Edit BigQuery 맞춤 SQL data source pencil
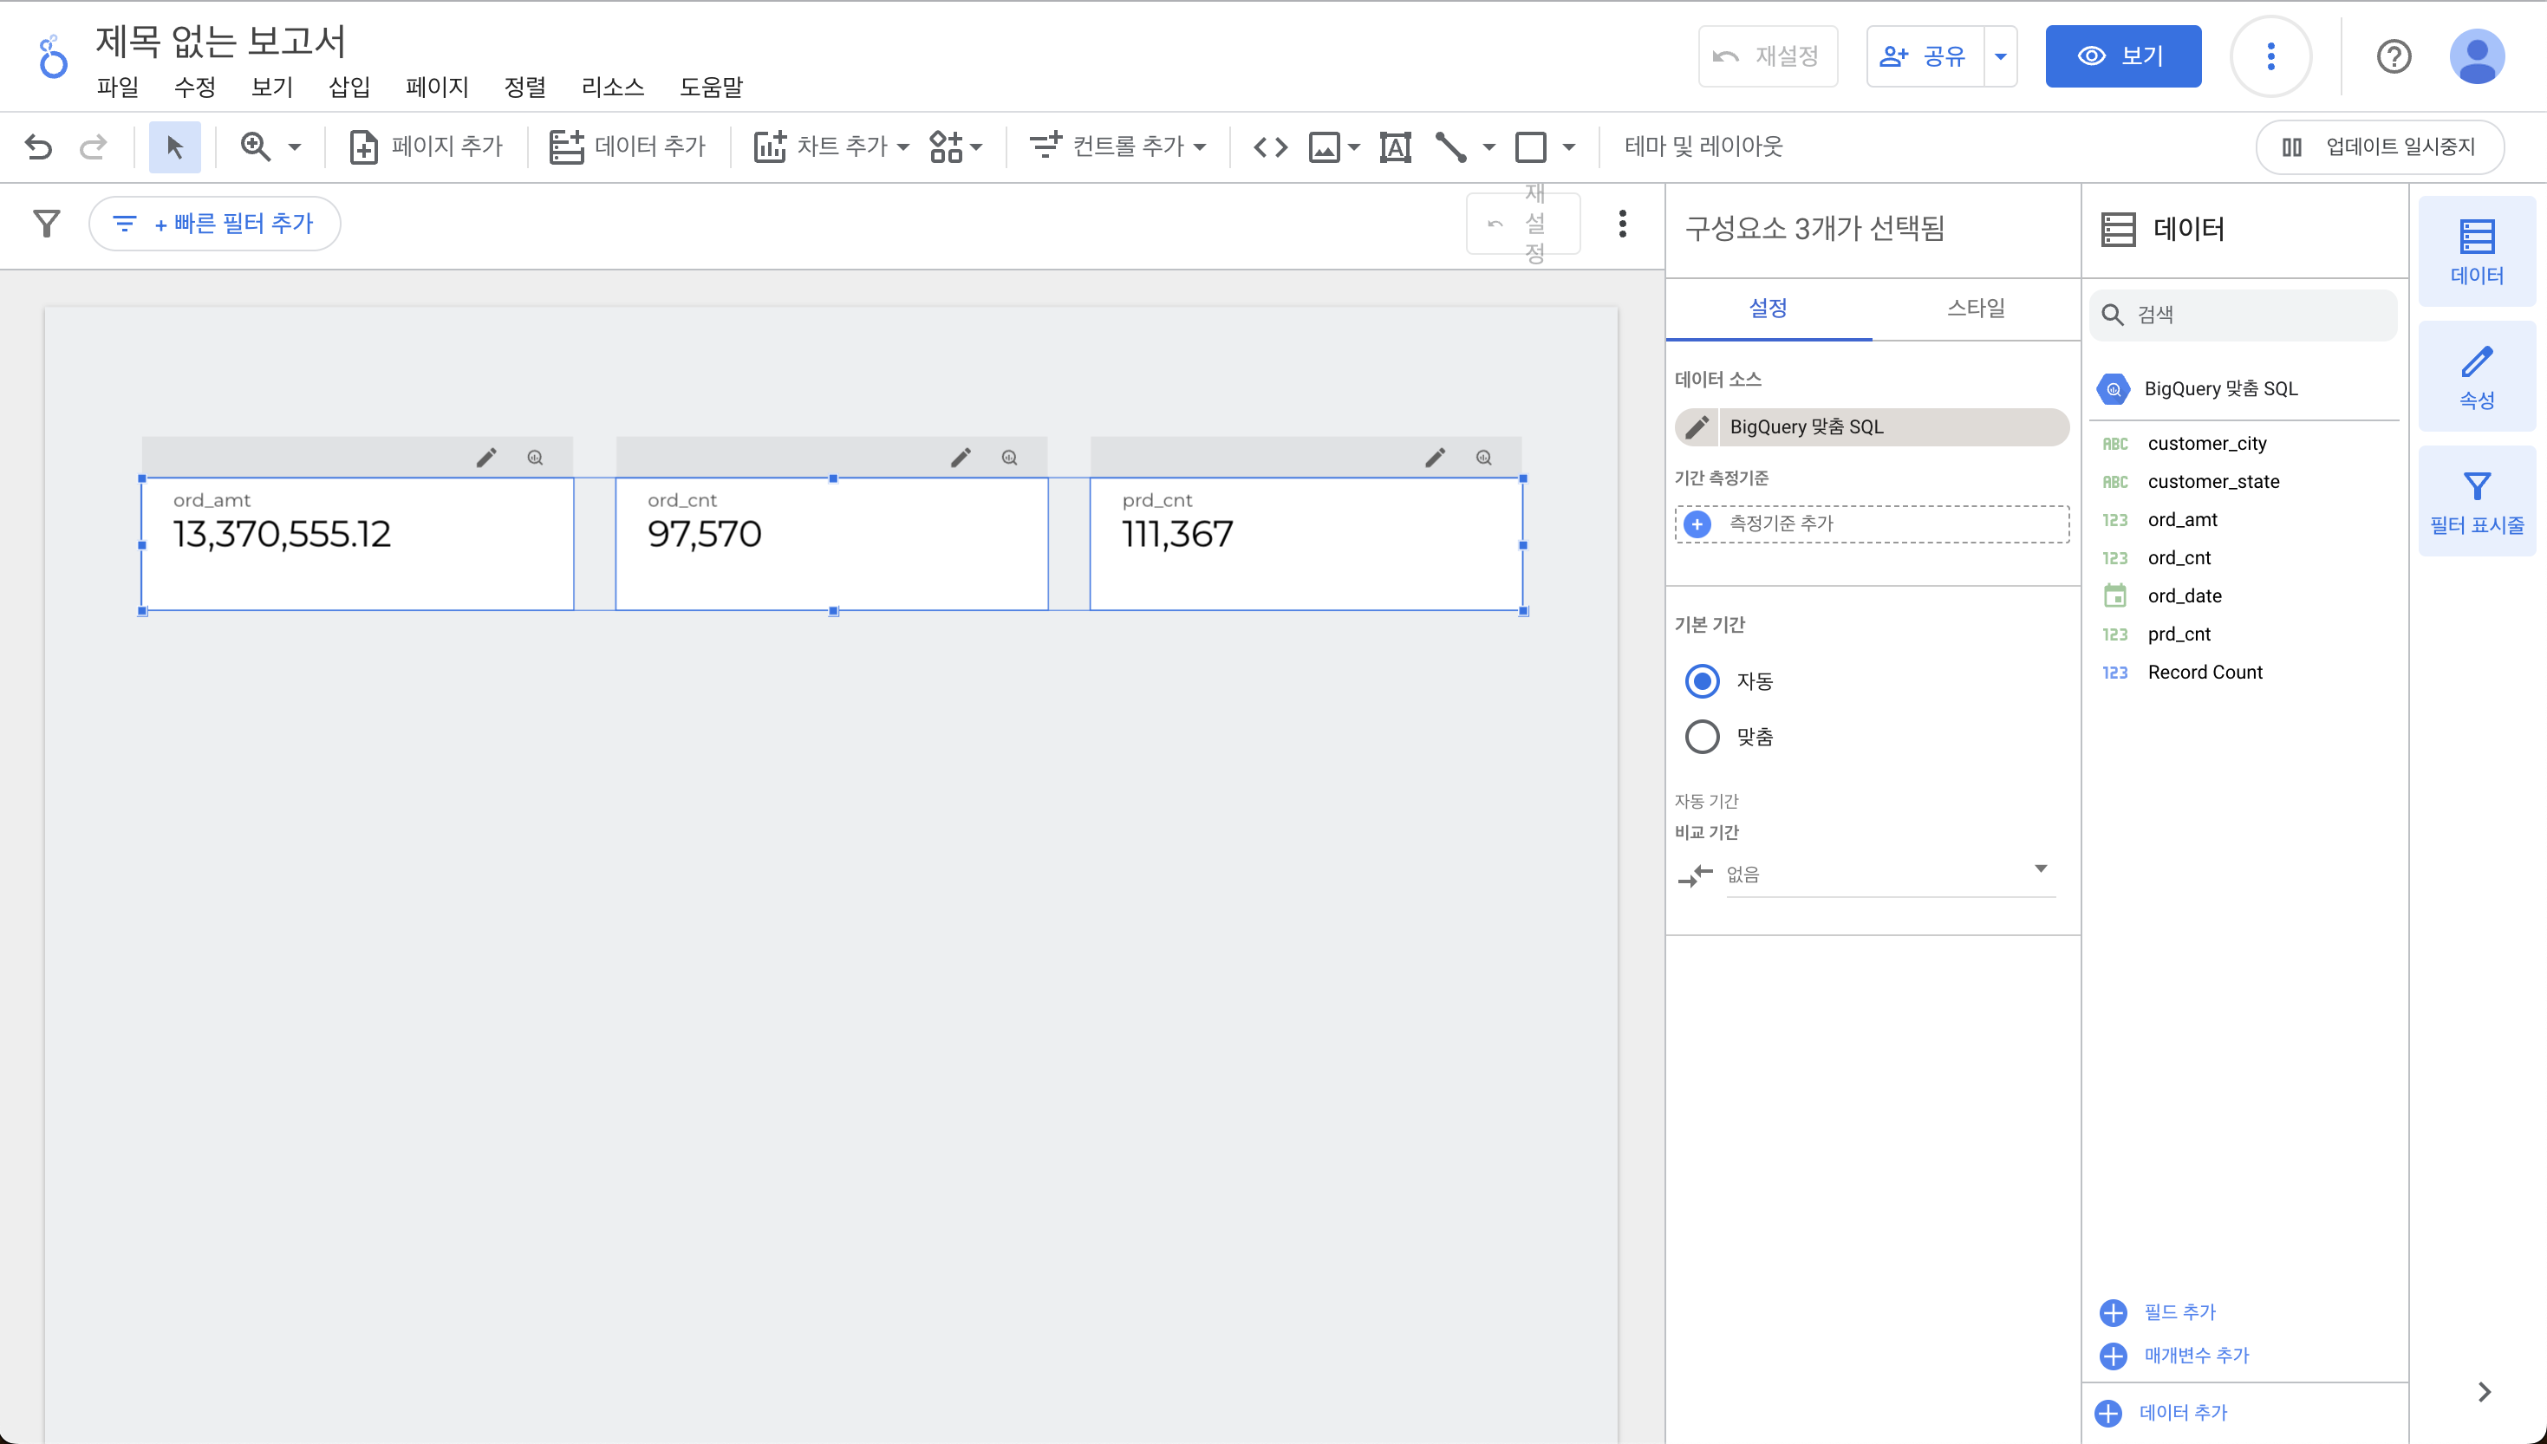Screen dimensions: 2547x1444 [1697, 426]
